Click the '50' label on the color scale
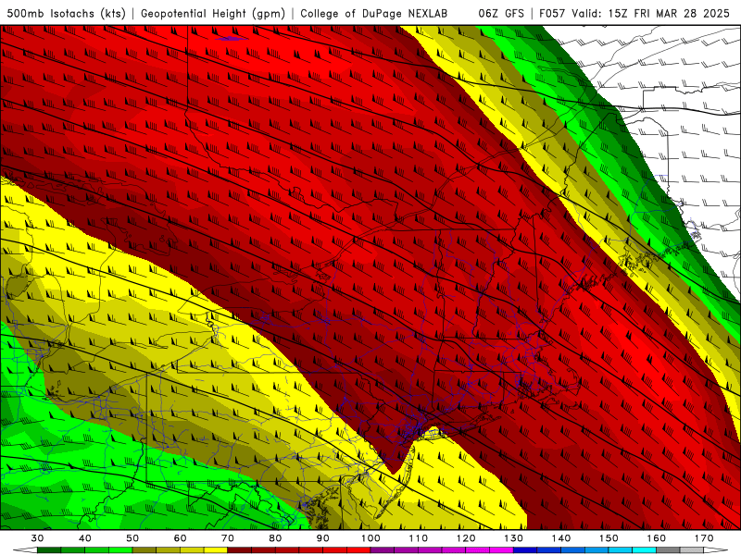Screen dimensions: 741x555 (x=132, y=538)
